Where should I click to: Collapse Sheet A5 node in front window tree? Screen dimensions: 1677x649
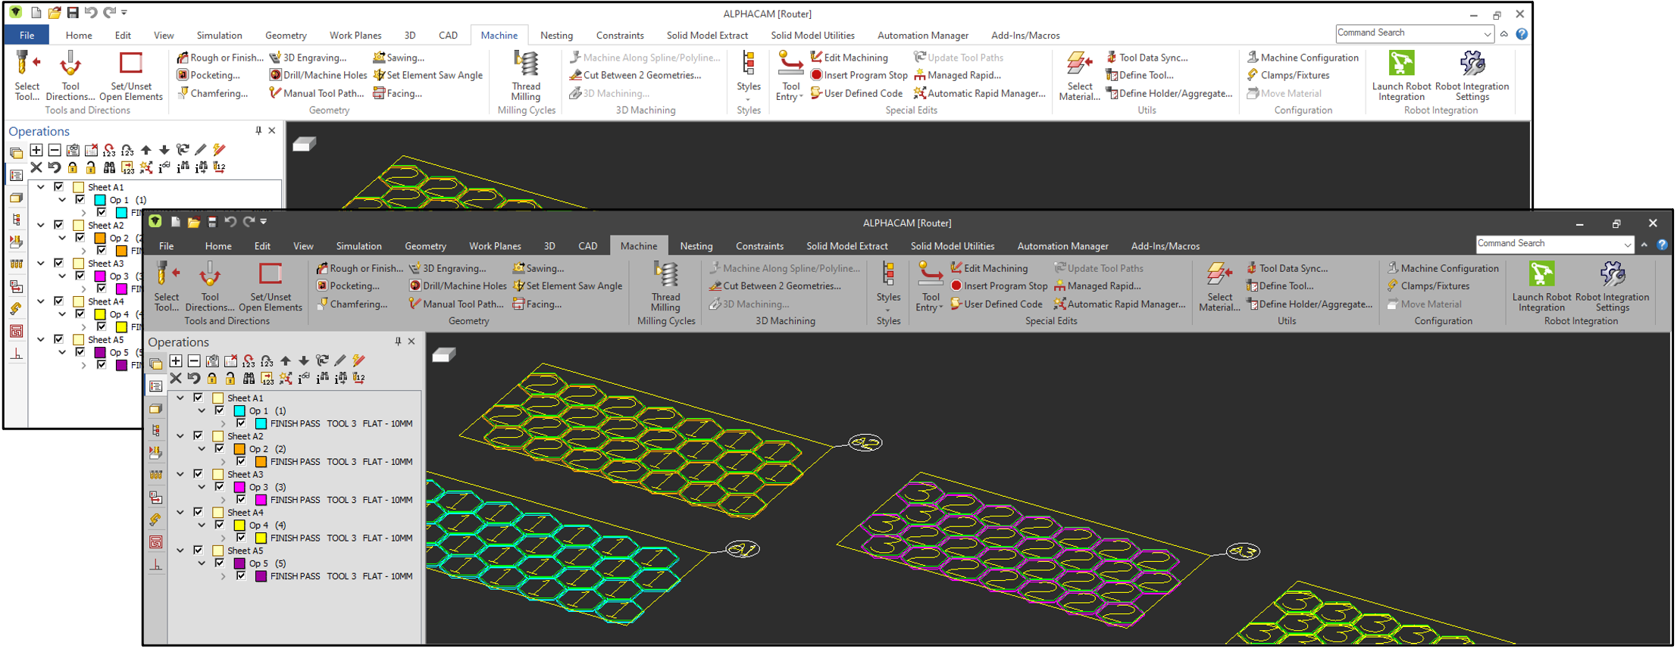[x=180, y=551]
